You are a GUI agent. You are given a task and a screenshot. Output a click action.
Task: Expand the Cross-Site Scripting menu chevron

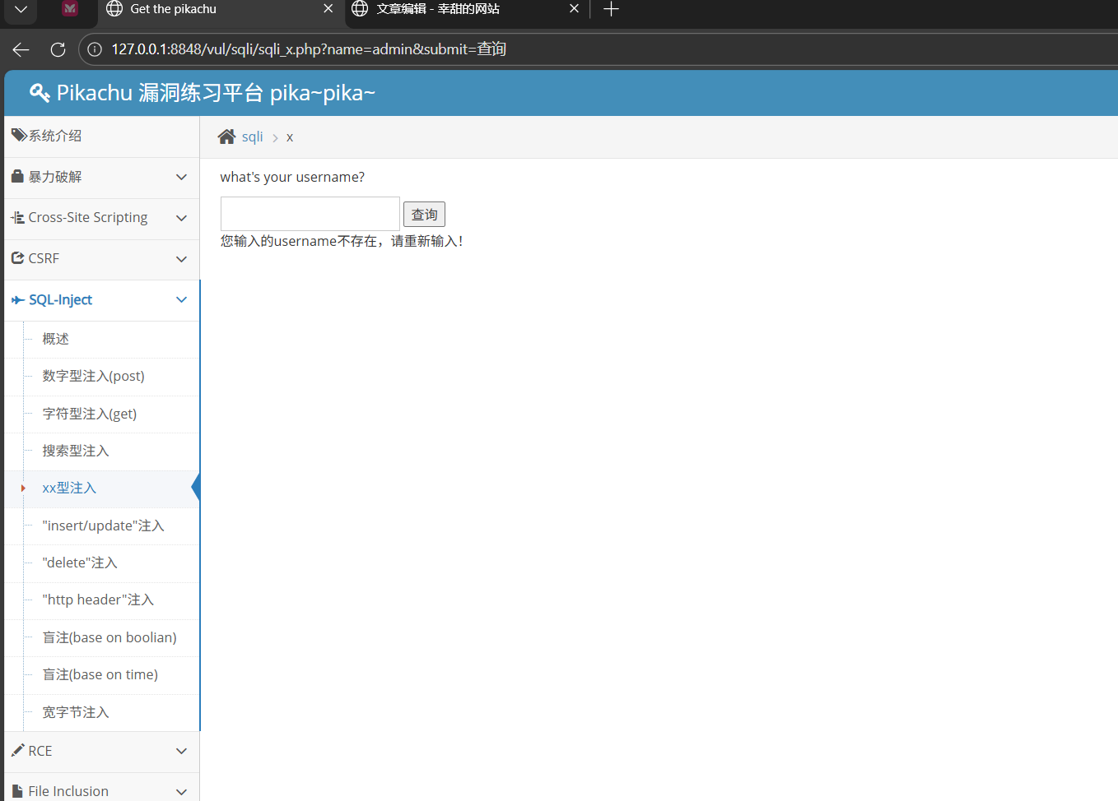[181, 218]
